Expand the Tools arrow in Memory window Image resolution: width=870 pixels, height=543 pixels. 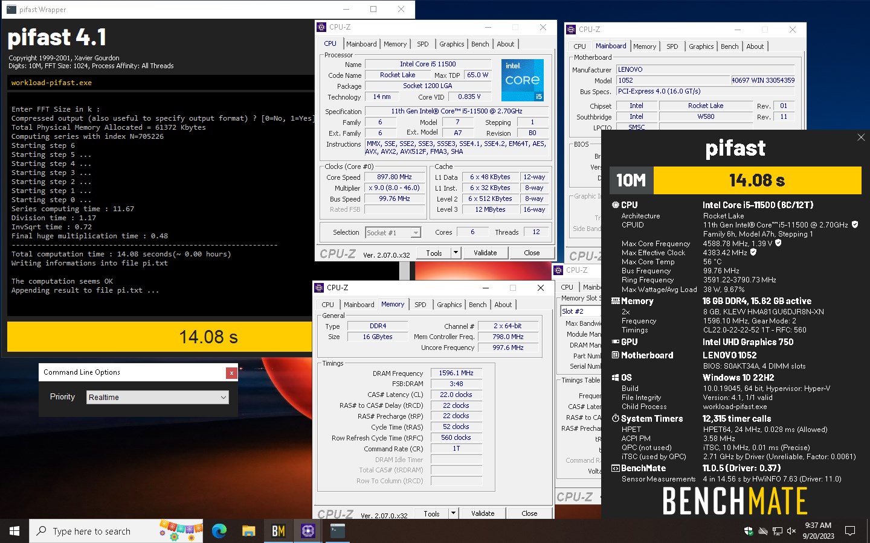(453, 513)
